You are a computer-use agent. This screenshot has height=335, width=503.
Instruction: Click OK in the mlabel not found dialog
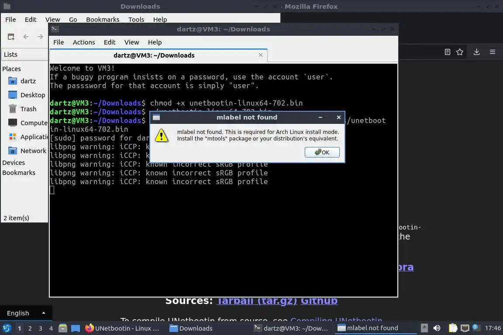click(x=322, y=152)
